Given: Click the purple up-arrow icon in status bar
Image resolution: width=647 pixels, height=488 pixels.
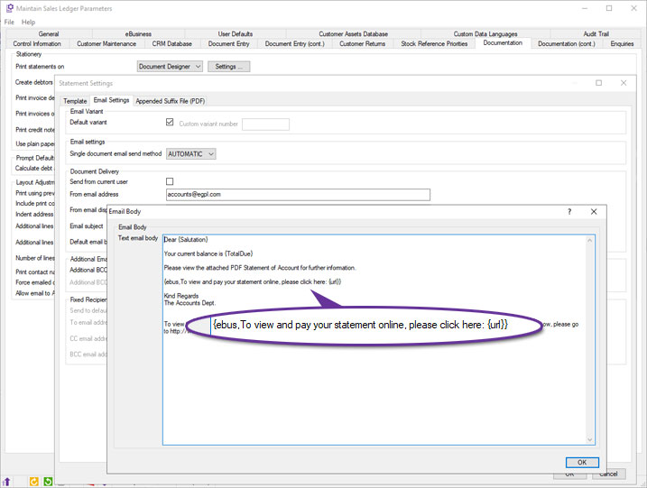Looking at the screenshot, I should tap(7, 482).
